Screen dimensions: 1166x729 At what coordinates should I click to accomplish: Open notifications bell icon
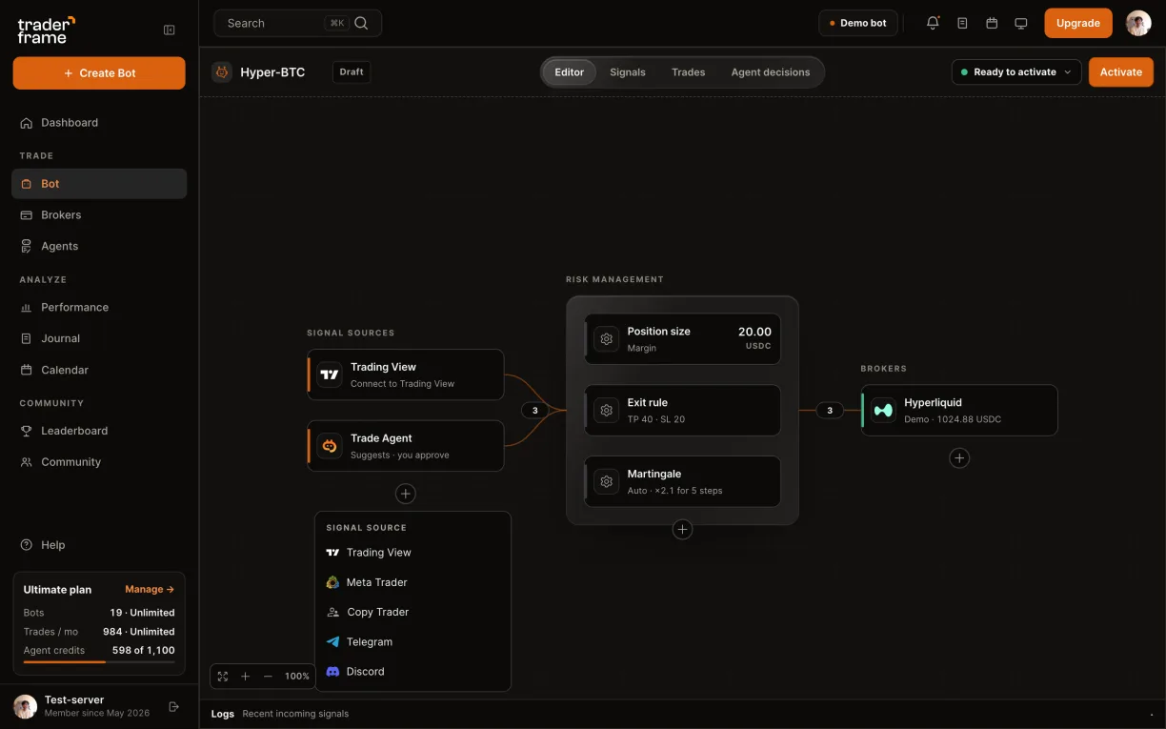click(933, 23)
